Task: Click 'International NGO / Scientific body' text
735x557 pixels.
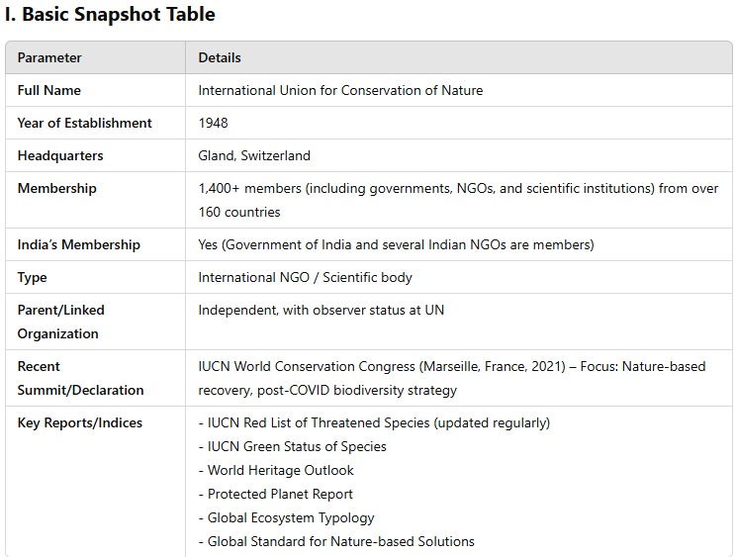Action: (305, 278)
